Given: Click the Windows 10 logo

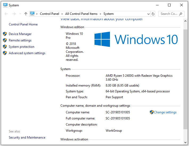Looking at the screenshot, I should [x=136, y=39].
